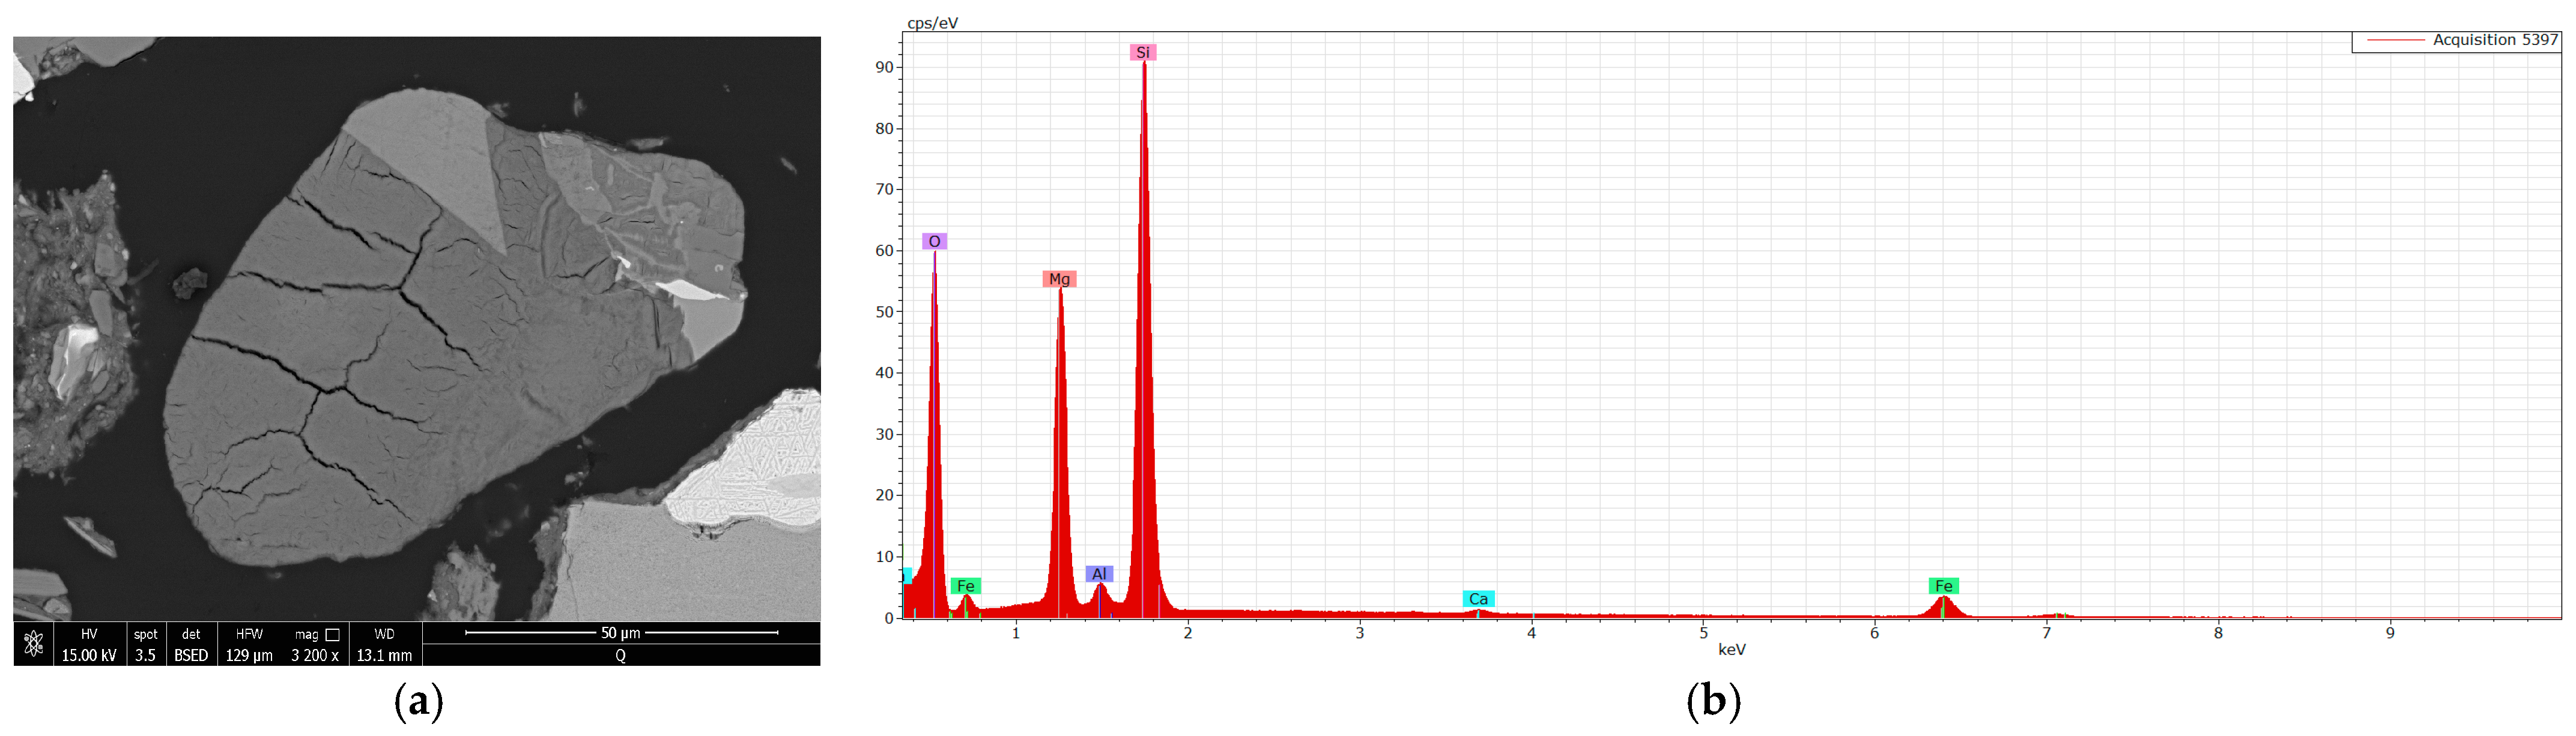Toggle the small square box next to mag
The height and width of the screenshot is (736, 2576).
pyautogui.click(x=333, y=634)
